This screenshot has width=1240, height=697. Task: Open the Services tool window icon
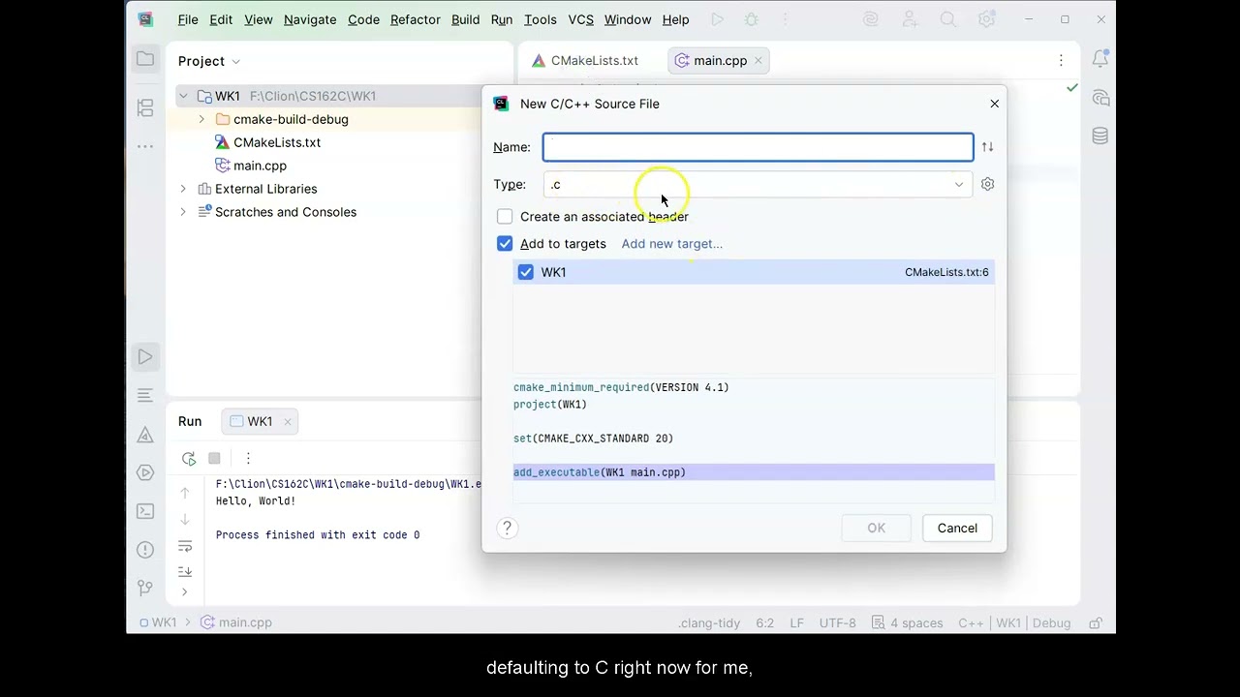(145, 472)
